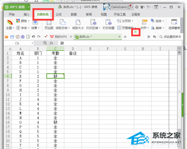The height and width of the screenshot is (149, 187).
Task: Click the undo arrow icon
Action: tap(33, 37)
